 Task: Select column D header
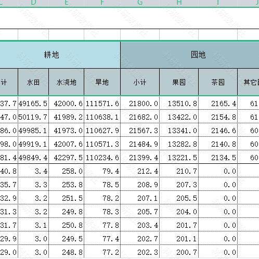tap(33, 3)
